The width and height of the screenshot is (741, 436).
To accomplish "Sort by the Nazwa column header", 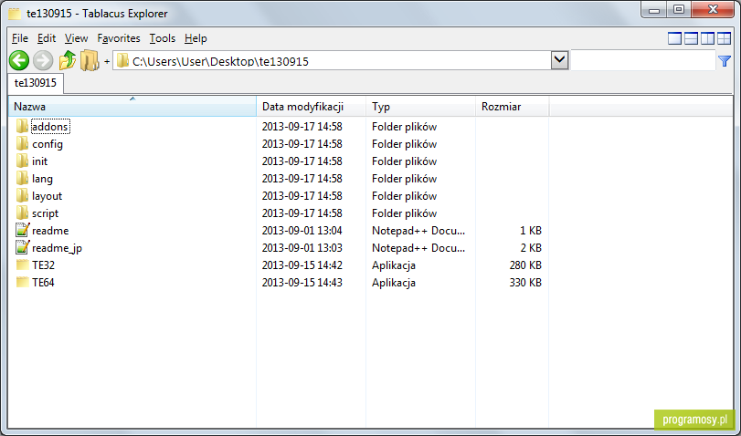I will [x=132, y=107].
